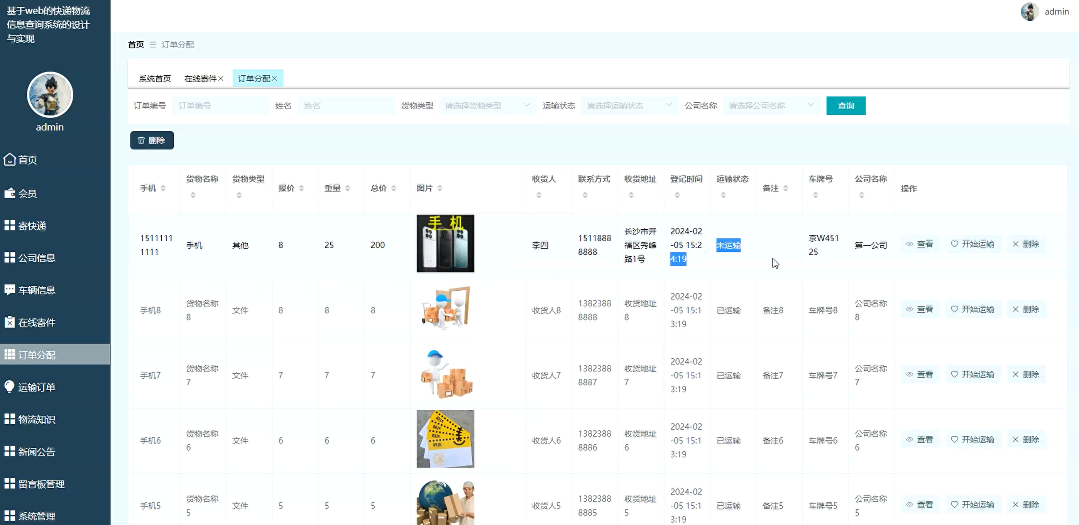Image resolution: width=1079 pixels, height=525 pixels.
Task: Sort table by 图片 column
Action: tap(440, 188)
